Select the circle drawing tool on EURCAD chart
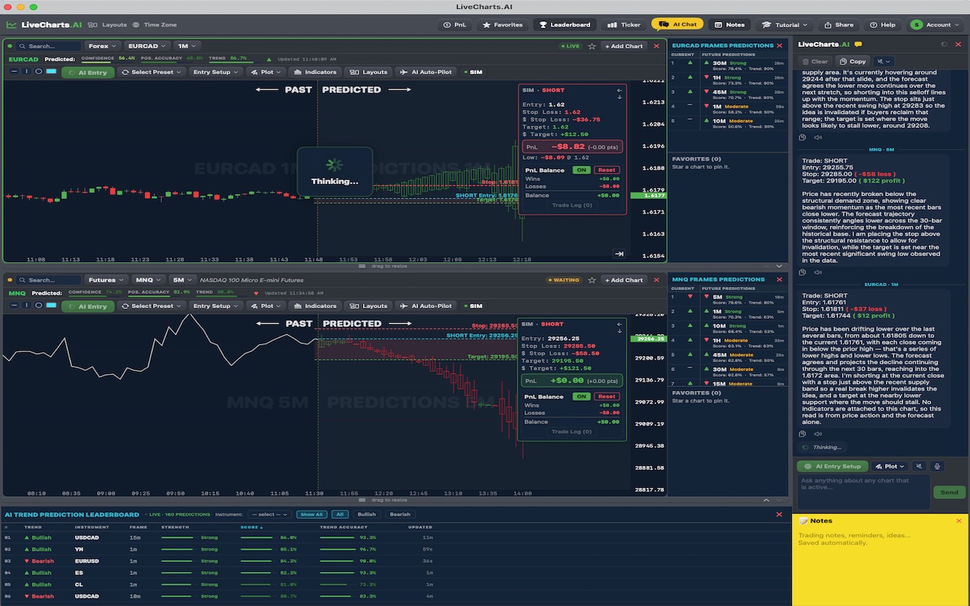970x606 pixels. coord(39,72)
